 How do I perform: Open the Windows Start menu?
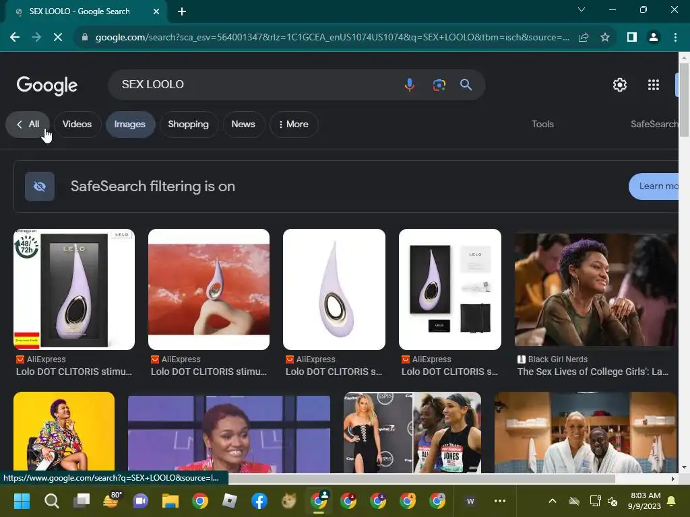[x=22, y=501]
